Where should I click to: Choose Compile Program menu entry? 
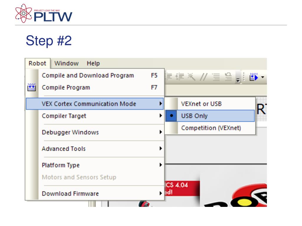95,87
